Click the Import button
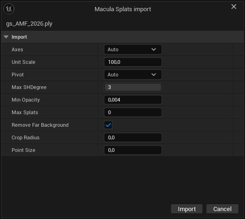The width and height of the screenshot is (245, 219). click(x=187, y=209)
